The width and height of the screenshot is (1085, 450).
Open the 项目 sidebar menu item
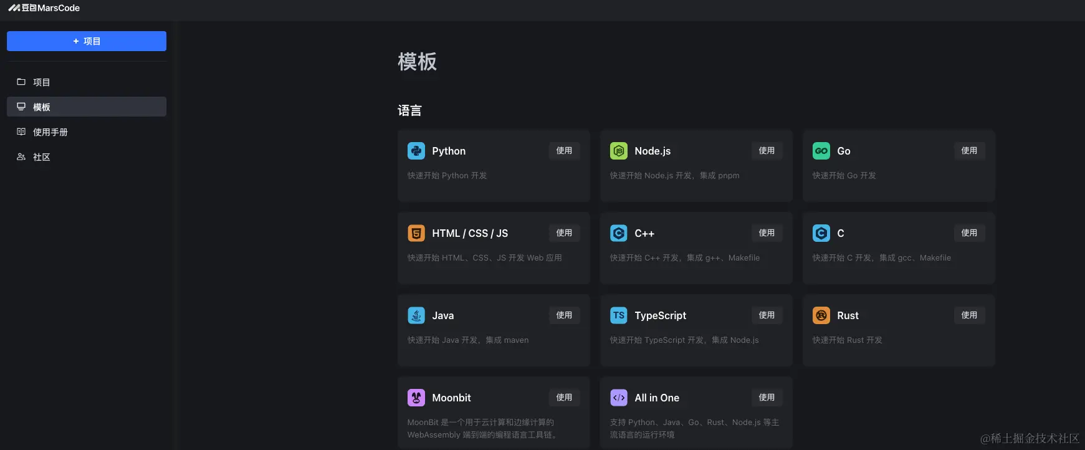87,82
